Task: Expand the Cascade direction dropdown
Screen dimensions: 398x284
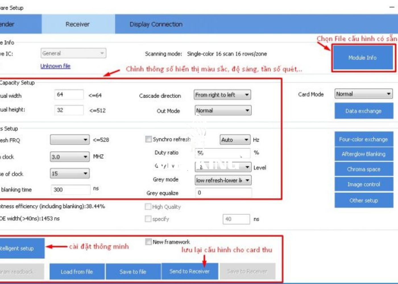Action: (x=222, y=95)
